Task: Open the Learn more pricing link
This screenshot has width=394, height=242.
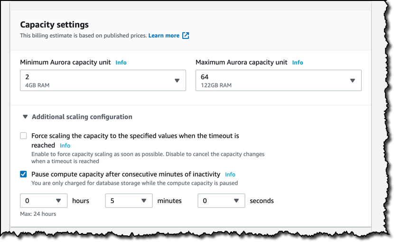Action: point(164,36)
